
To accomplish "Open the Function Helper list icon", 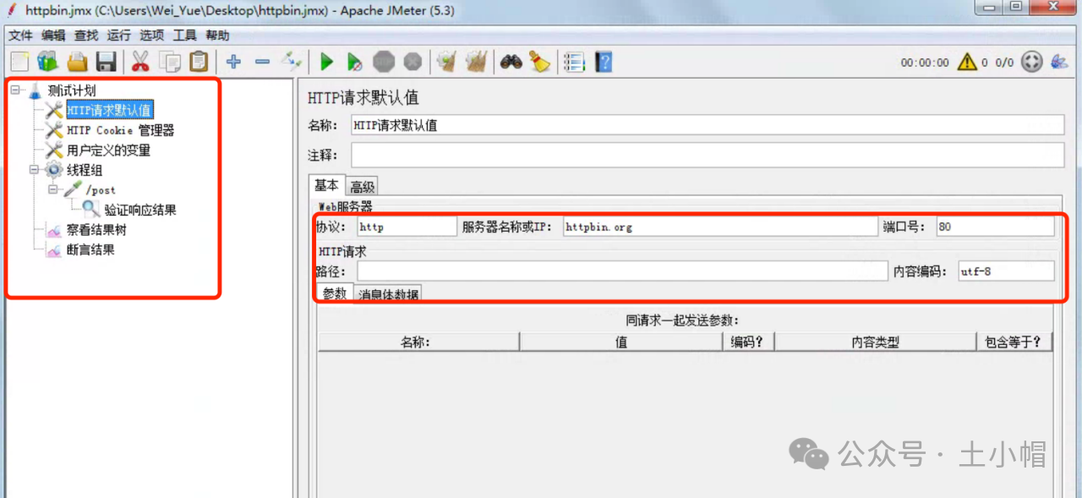I will tap(574, 62).
